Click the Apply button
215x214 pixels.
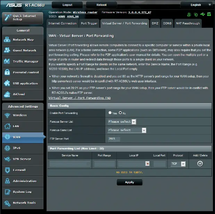point(130,182)
